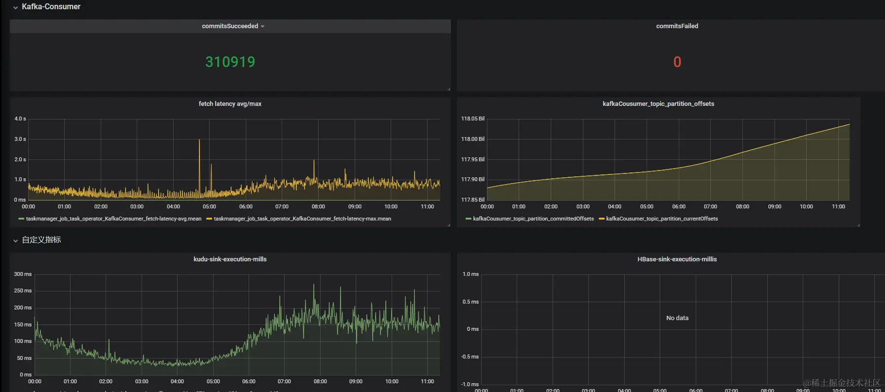Click the 3-second spike in fetch latency chart
The width and height of the screenshot is (885, 392).
[199, 140]
